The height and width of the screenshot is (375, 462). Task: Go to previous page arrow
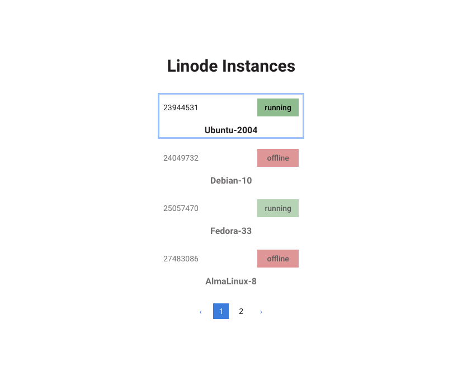tap(201, 312)
